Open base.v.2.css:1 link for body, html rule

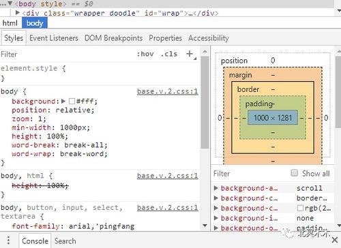point(168,176)
